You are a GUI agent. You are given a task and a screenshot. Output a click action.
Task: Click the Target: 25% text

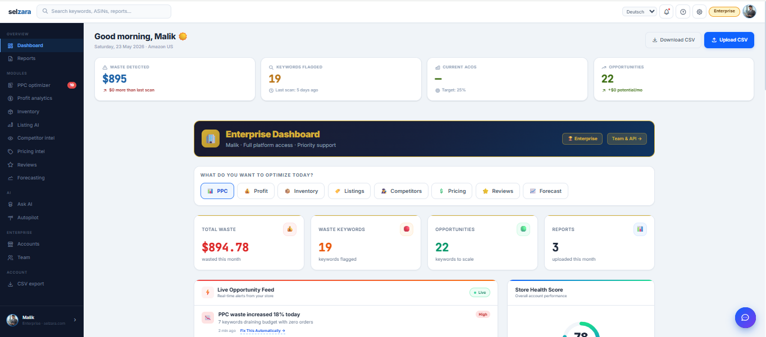[x=454, y=90]
